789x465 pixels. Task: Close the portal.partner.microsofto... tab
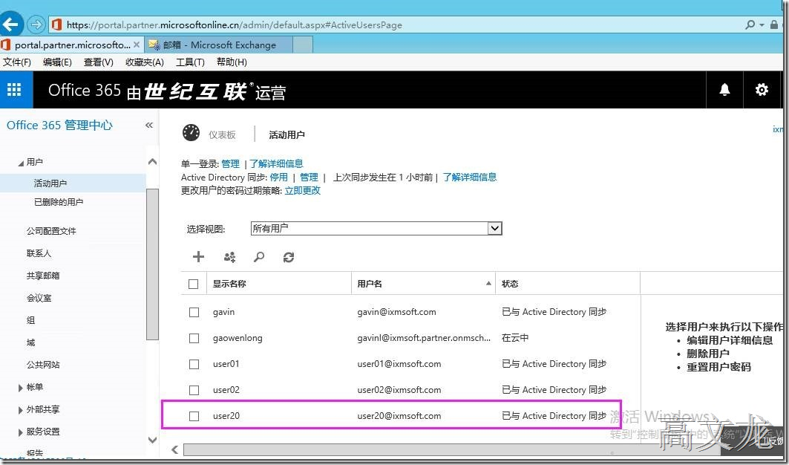(137, 45)
